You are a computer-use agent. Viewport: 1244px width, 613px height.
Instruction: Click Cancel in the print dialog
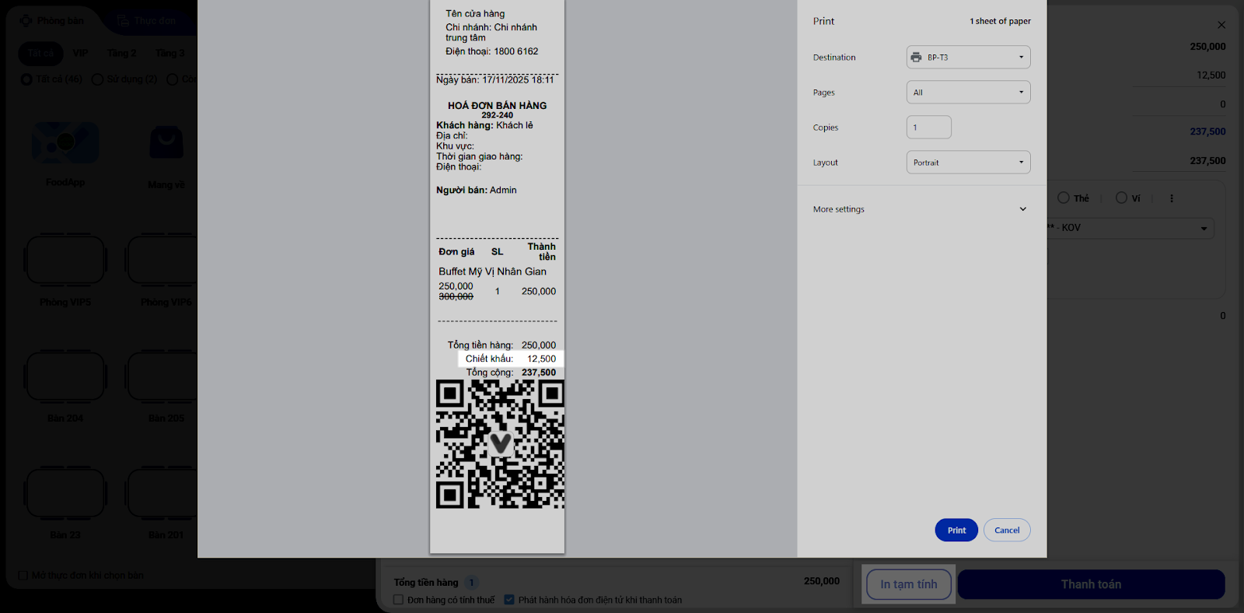click(x=1007, y=530)
